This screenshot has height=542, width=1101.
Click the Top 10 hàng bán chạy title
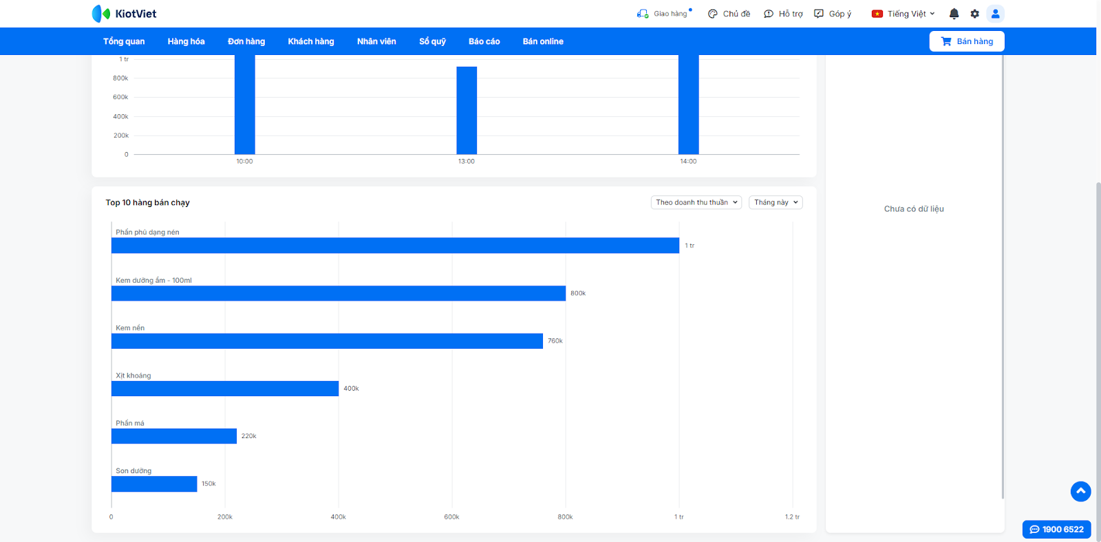point(147,203)
